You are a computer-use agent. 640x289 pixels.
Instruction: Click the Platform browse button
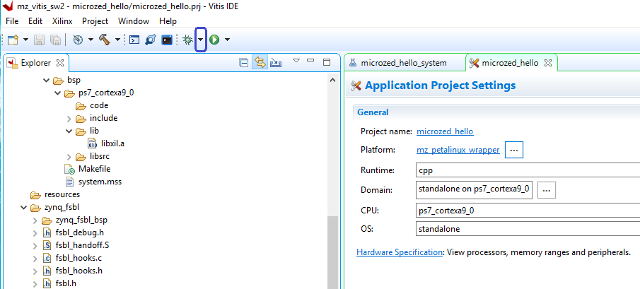514,150
